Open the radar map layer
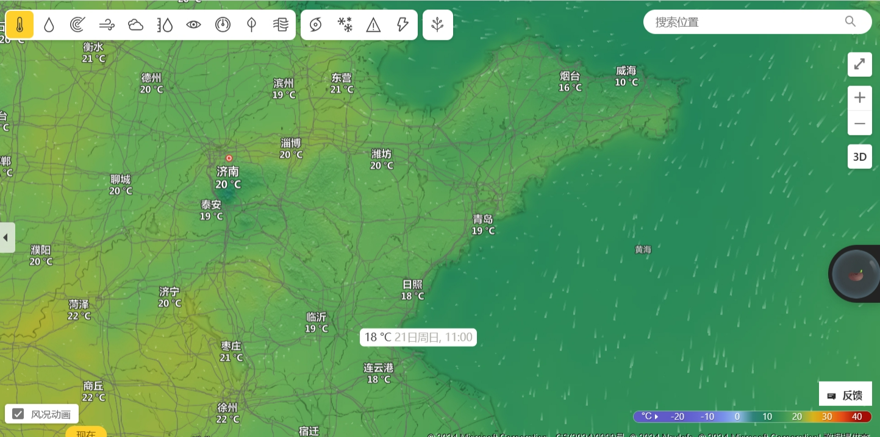Screen dimensions: 880x437 (77, 25)
